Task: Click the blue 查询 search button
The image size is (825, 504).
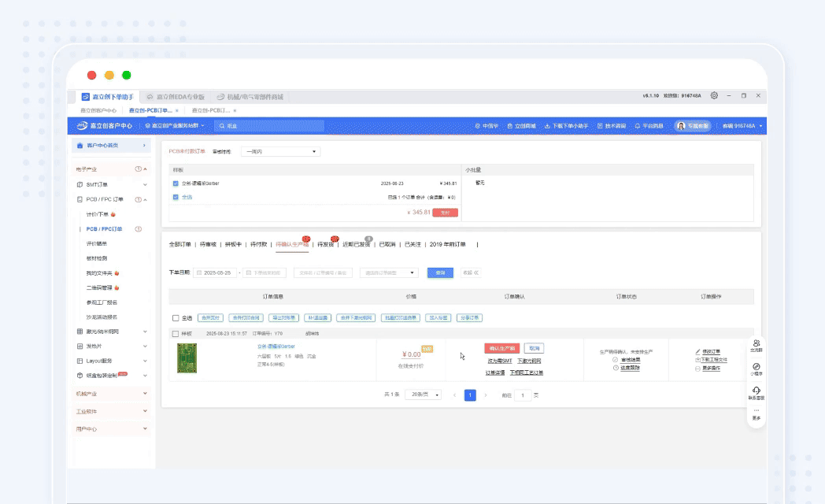Action: [440, 272]
